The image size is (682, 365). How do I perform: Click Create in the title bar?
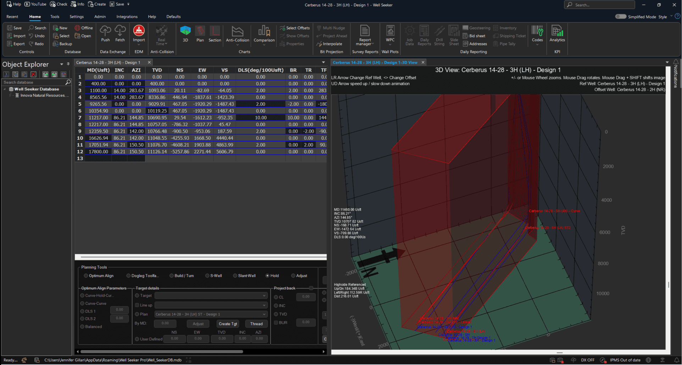[97, 4]
